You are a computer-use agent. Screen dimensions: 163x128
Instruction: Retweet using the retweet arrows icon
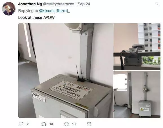[44, 124]
